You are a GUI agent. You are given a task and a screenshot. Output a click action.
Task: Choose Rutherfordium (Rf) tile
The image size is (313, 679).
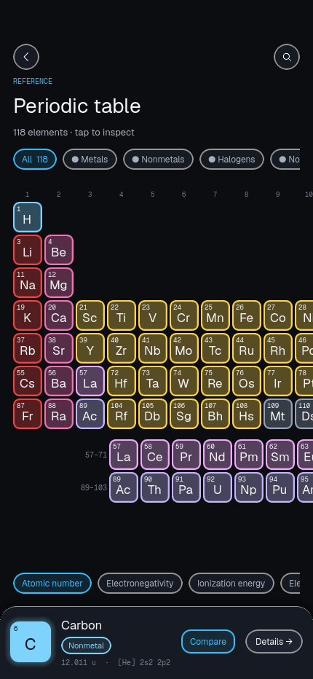point(122,414)
